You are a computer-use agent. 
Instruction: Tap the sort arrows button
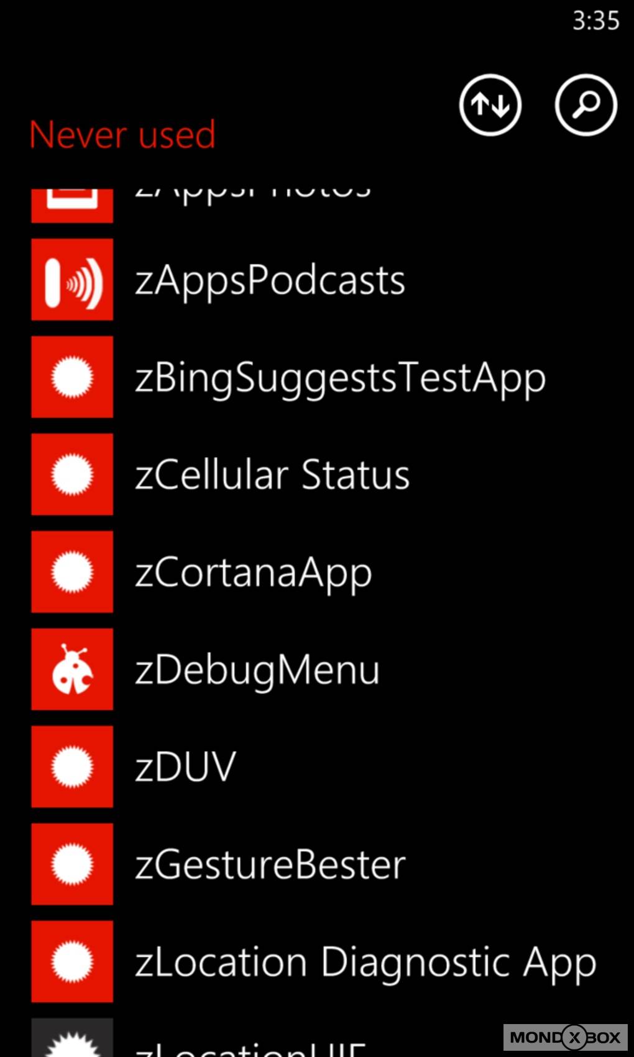490,104
